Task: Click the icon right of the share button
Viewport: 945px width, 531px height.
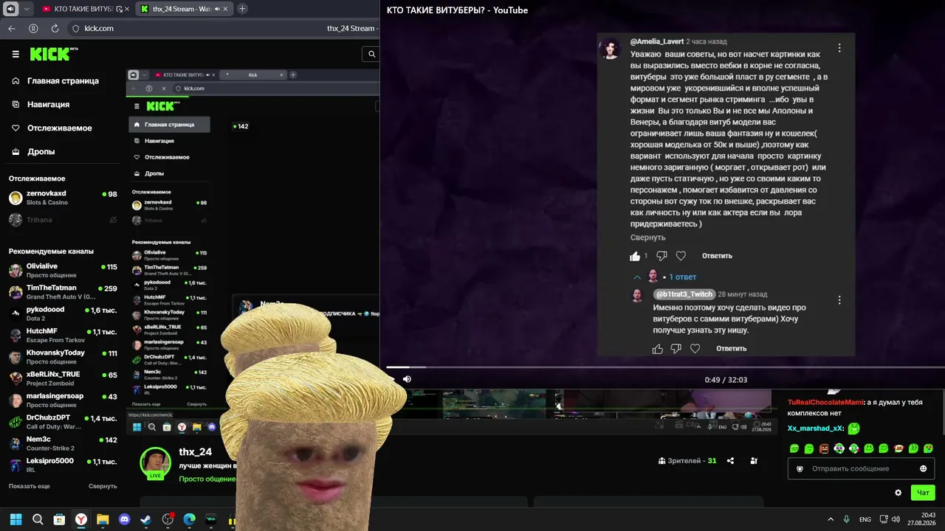Action: point(754,461)
